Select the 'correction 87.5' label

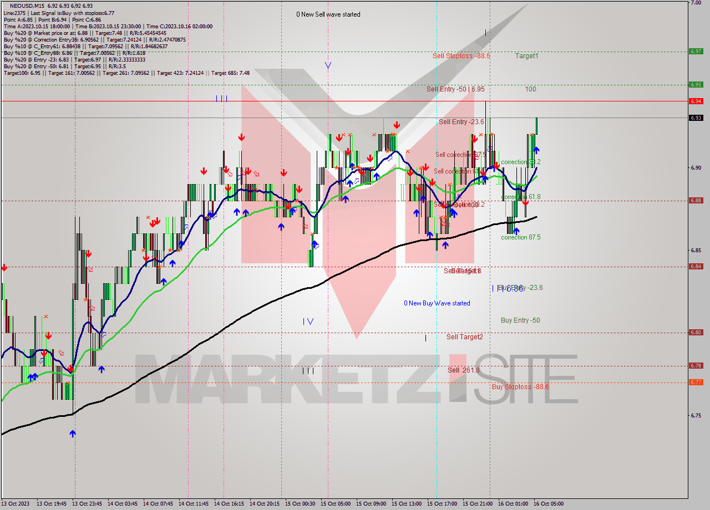tap(520, 237)
